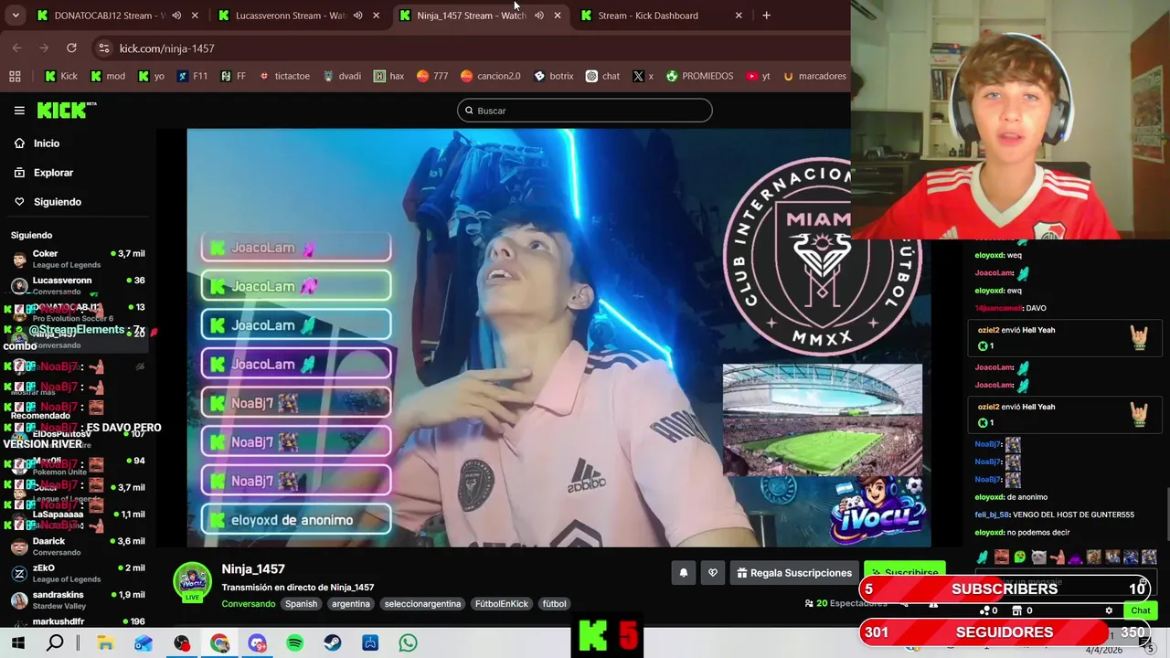
Task: Open the hax bookmark
Action: click(388, 76)
